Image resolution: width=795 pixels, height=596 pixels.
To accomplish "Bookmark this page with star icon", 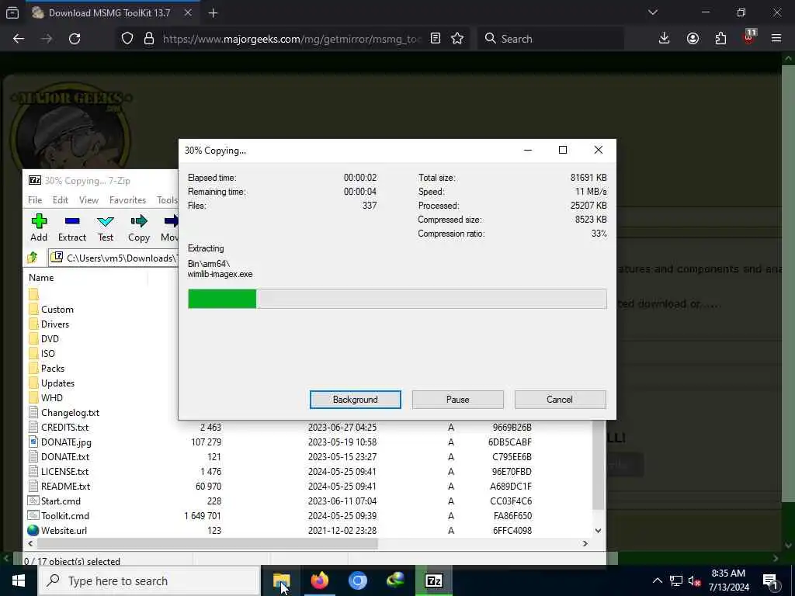I will pos(457,39).
